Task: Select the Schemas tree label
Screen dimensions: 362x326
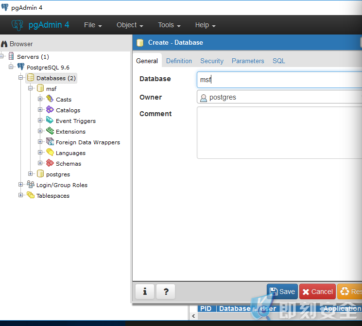Action: [x=69, y=163]
